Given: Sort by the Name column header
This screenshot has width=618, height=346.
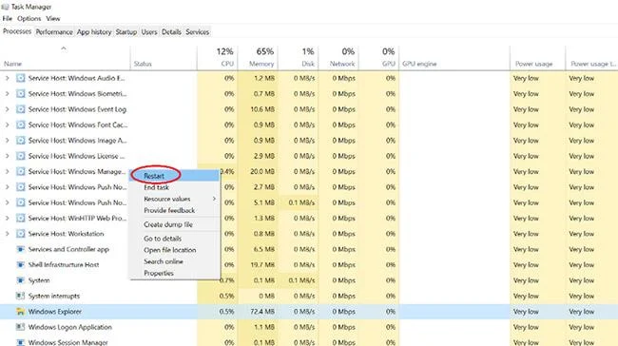Looking at the screenshot, I should point(65,58).
